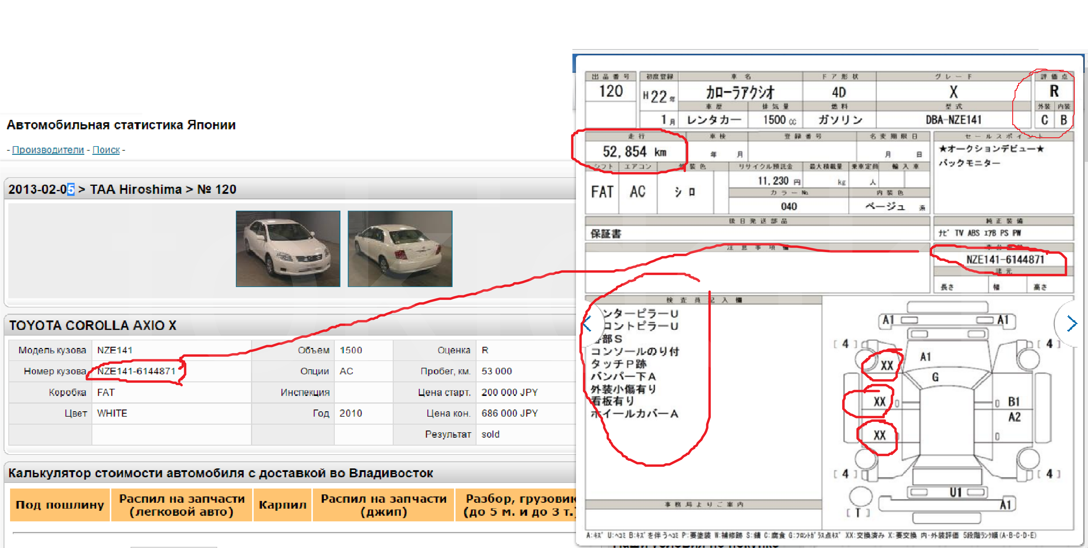Select Распил на запчасти (легковой авто) tab
1088x548 pixels.
click(182, 505)
